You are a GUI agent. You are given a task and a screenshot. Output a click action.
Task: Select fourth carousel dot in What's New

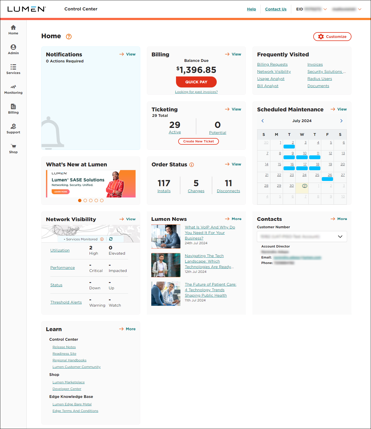coord(96,200)
